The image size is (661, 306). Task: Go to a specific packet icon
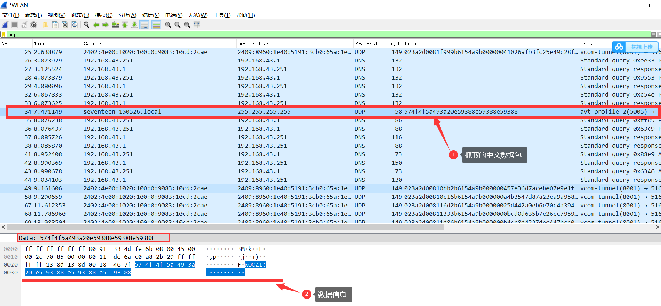(x=115, y=25)
